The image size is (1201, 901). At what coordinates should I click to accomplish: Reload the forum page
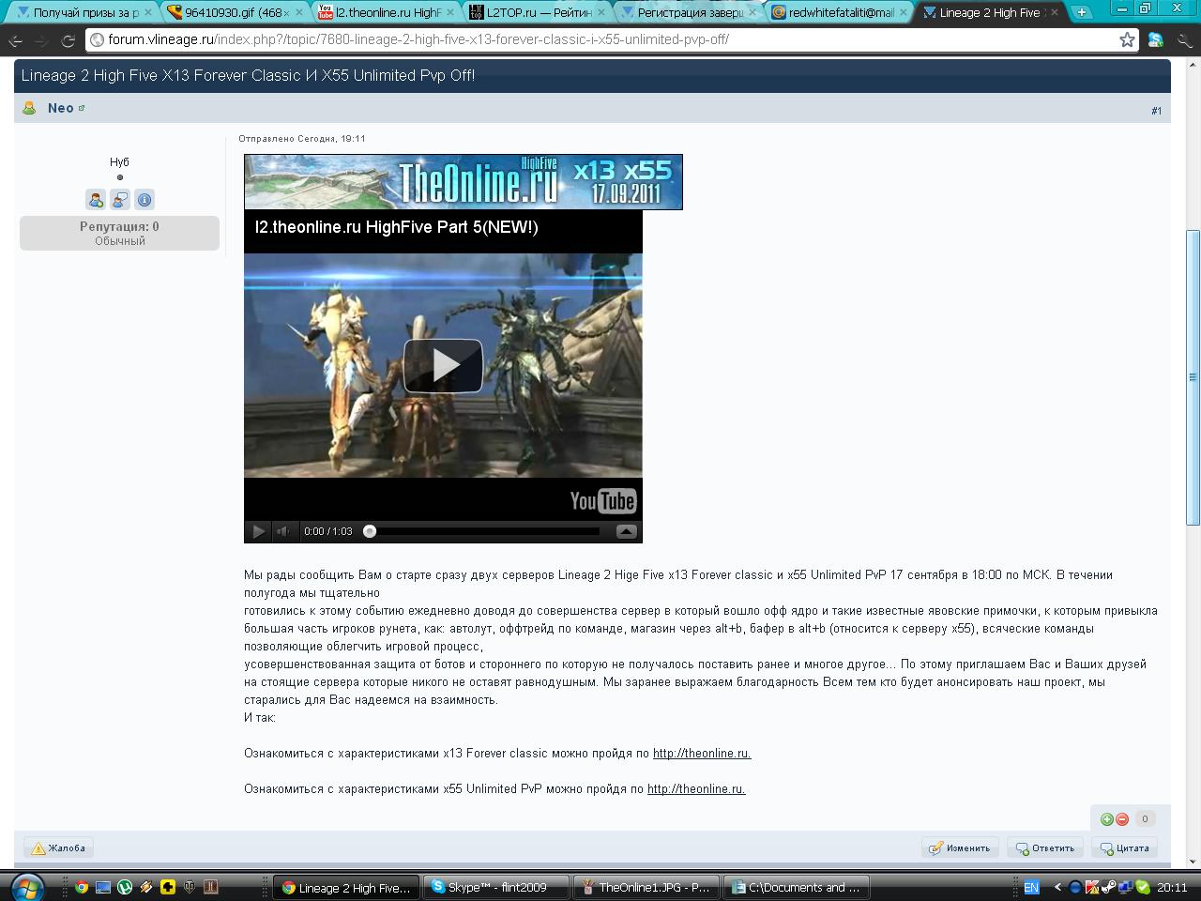pos(68,40)
